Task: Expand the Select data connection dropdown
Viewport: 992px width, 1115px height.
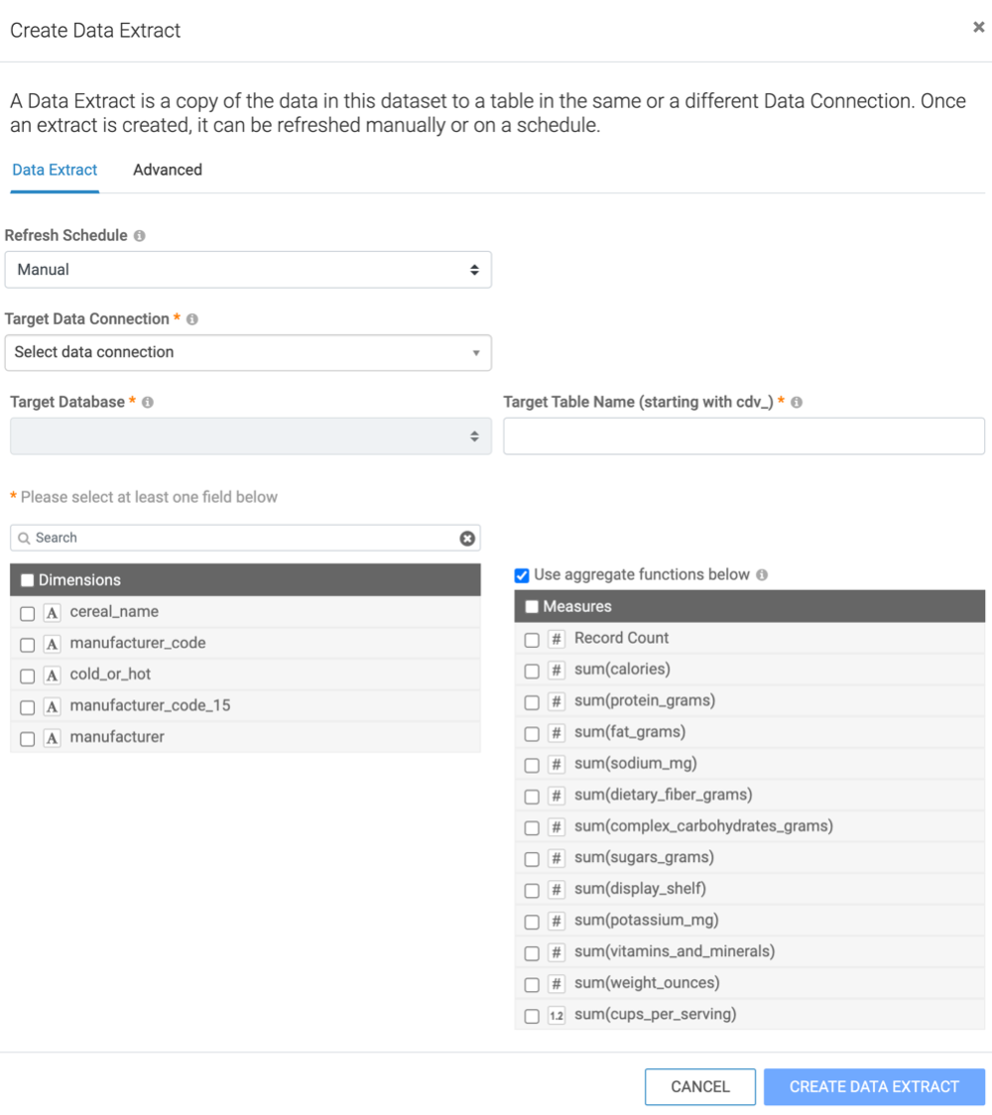Action: click(x=248, y=352)
